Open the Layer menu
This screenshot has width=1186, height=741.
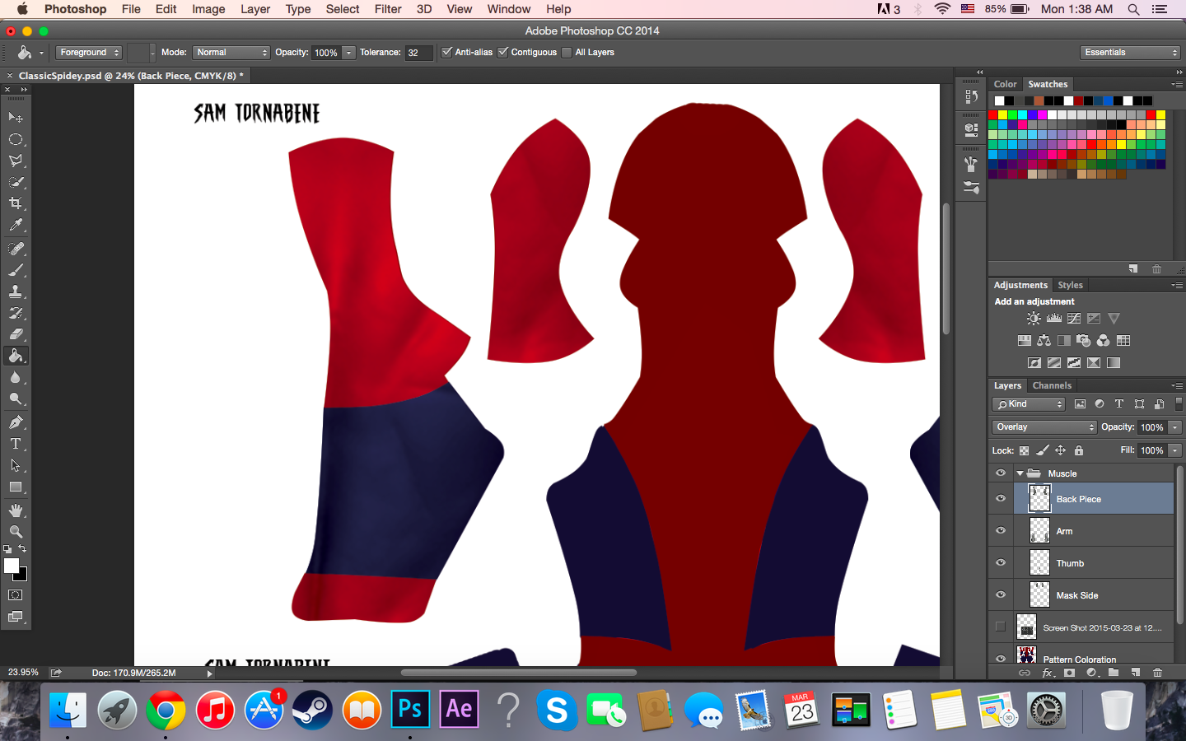[x=255, y=9]
